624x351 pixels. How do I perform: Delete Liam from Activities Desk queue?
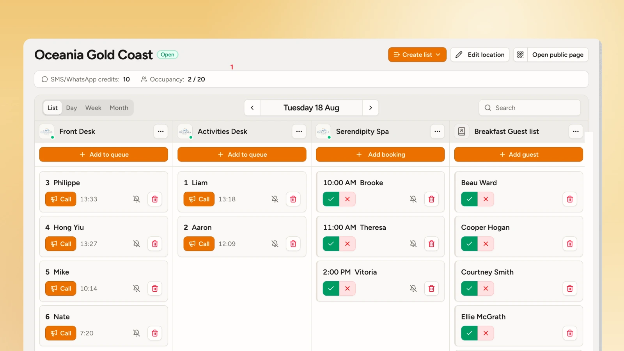click(x=293, y=199)
